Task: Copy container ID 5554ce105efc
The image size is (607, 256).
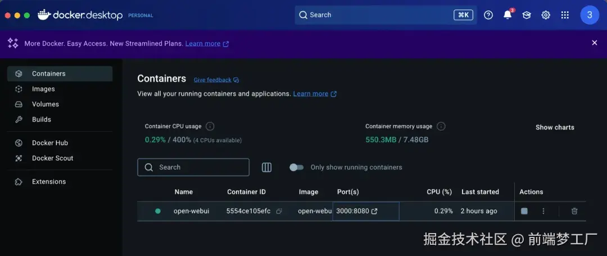Action: click(279, 211)
